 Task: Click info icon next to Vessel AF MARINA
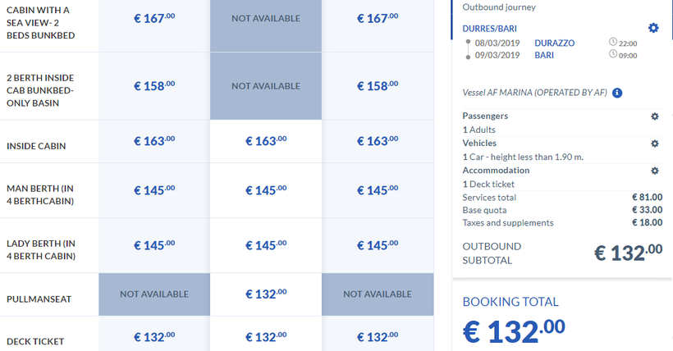[x=617, y=93]
